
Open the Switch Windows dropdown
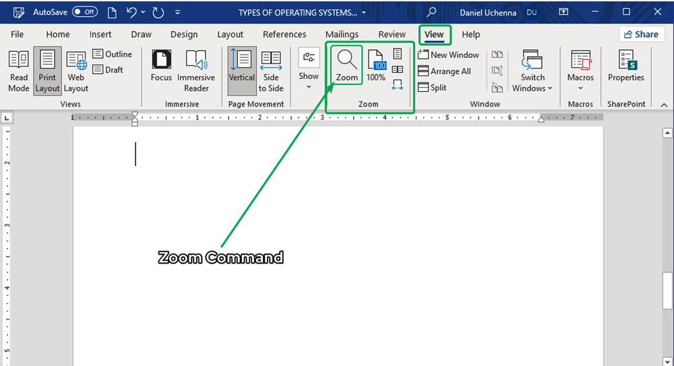coord(532,71)
